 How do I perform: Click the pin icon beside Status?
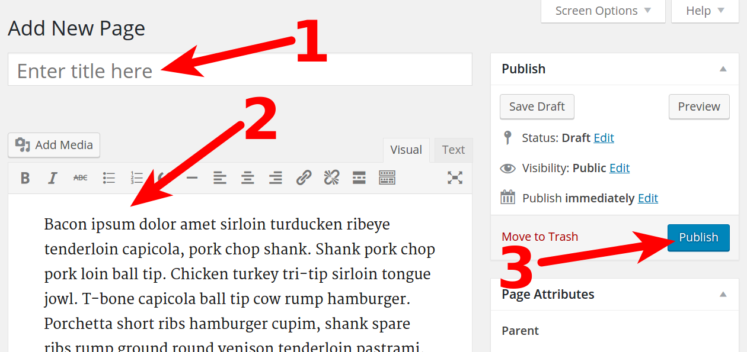click(507, 138)
